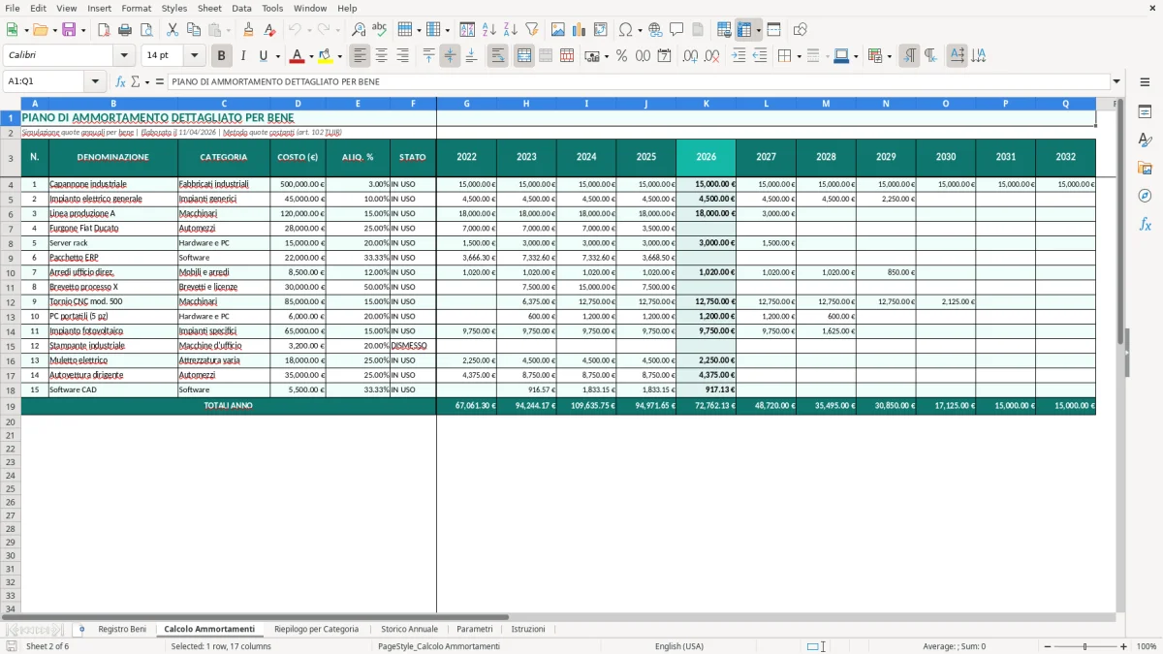The width and height of the screenshot is (1163, 654).
Task: Click the Spelling check icon
Action: (379, 30)
